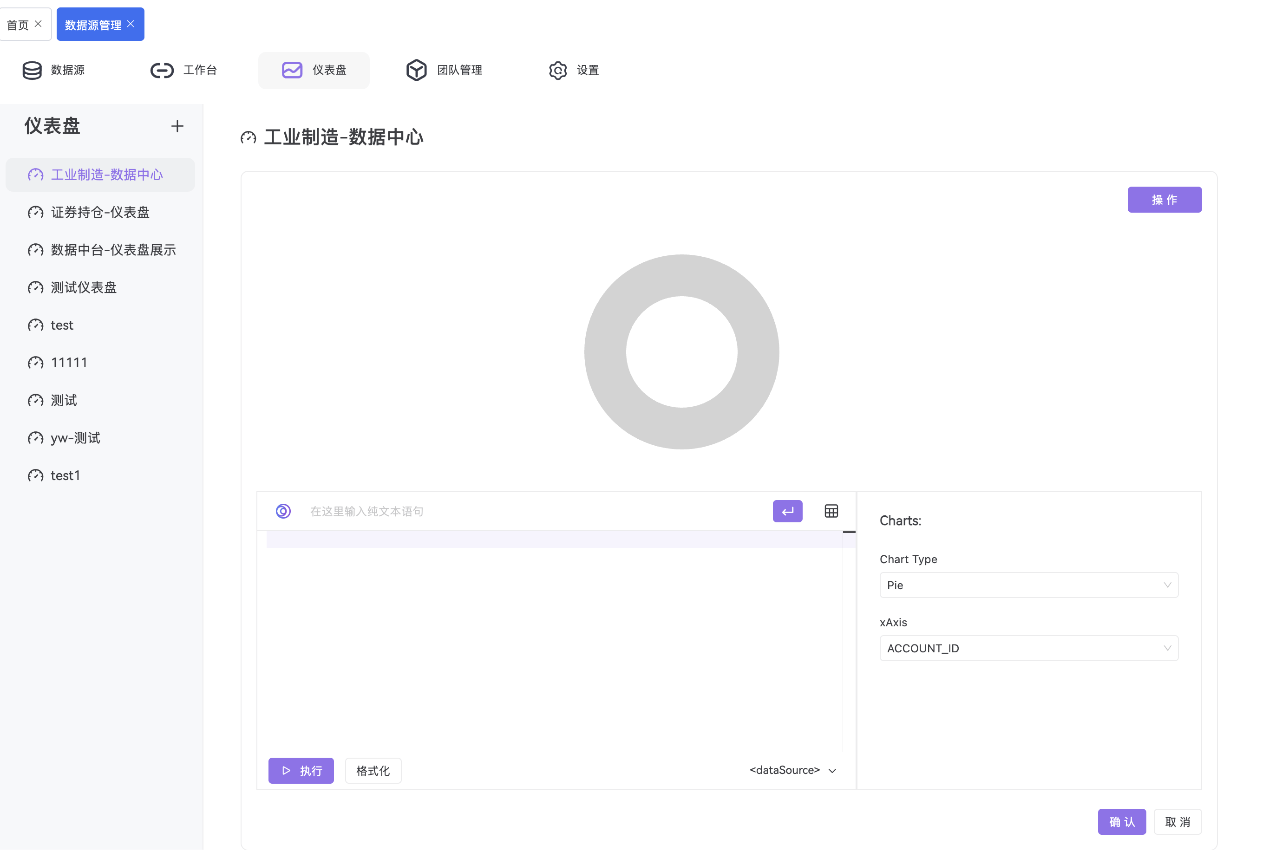Open the 数据源 database icon tab

[33, 70]
